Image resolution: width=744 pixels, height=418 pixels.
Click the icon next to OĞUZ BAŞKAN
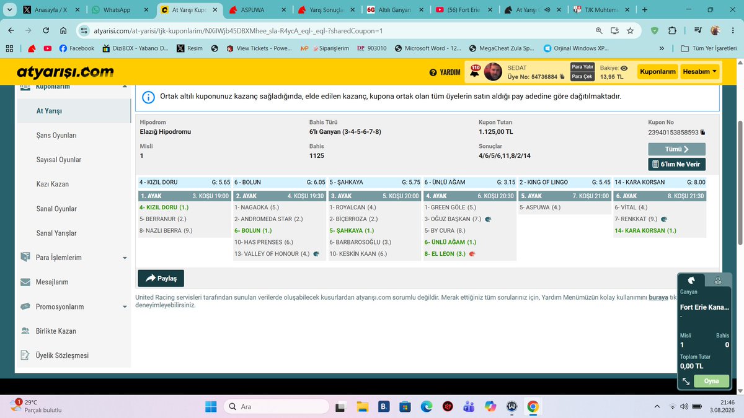point(489,219)
